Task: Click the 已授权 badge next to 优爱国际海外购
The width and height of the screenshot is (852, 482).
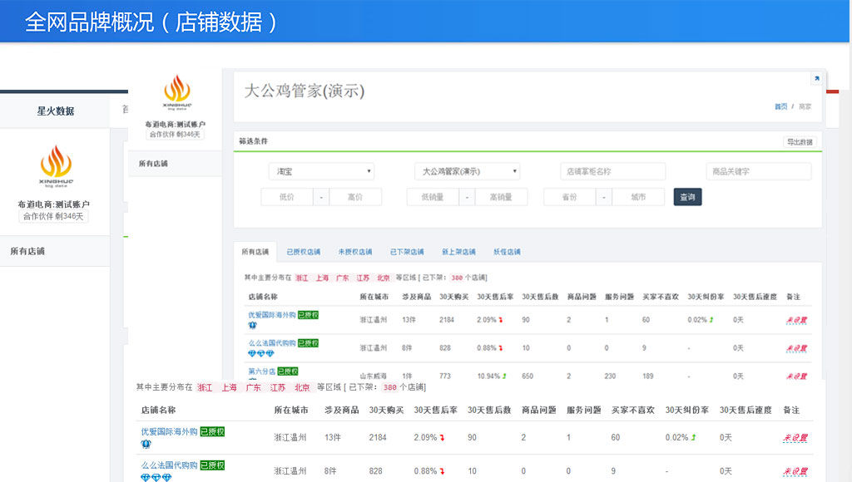Action: (x=212, y=431)
